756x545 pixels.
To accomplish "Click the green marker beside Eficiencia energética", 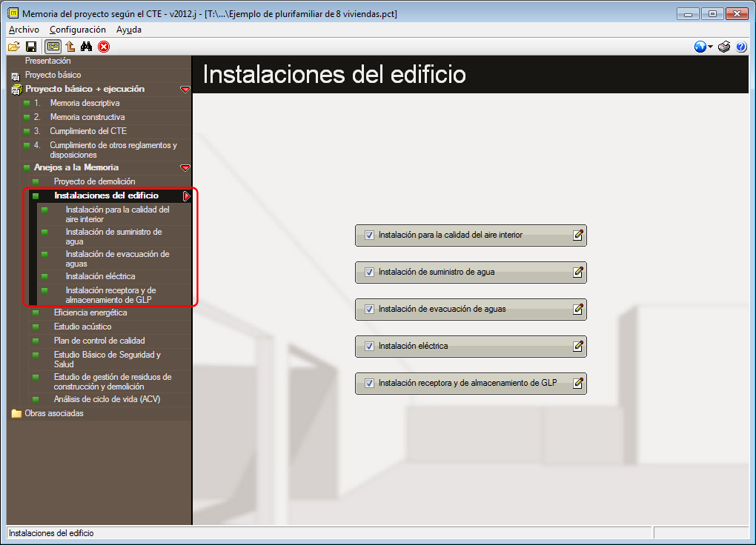I will [x=36, y=312].
